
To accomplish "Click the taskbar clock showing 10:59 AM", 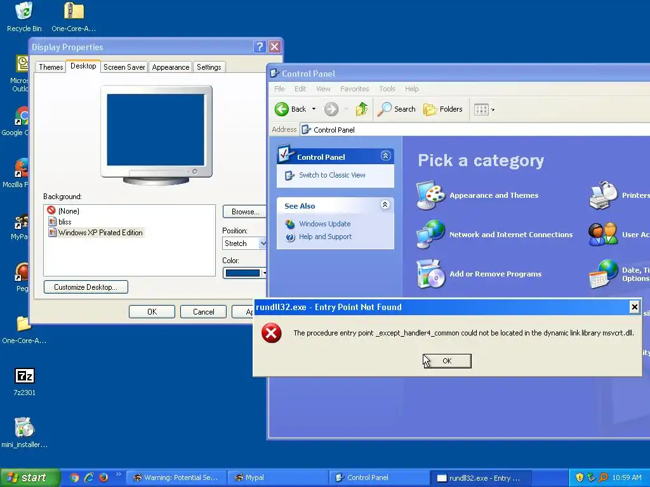I will (x=627, y=477).
